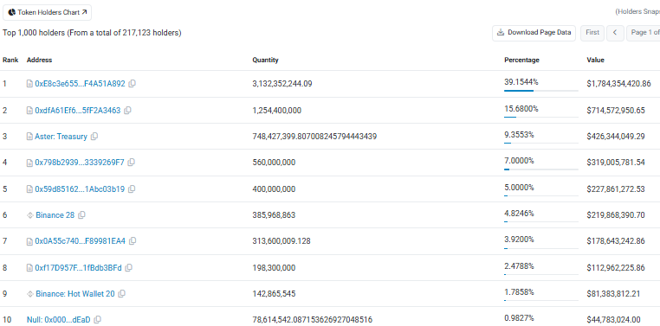Screen dimensions: 660x326
Task: Click quantity 560,000,000
Action: pyautogui.click(x=274, y=163)
